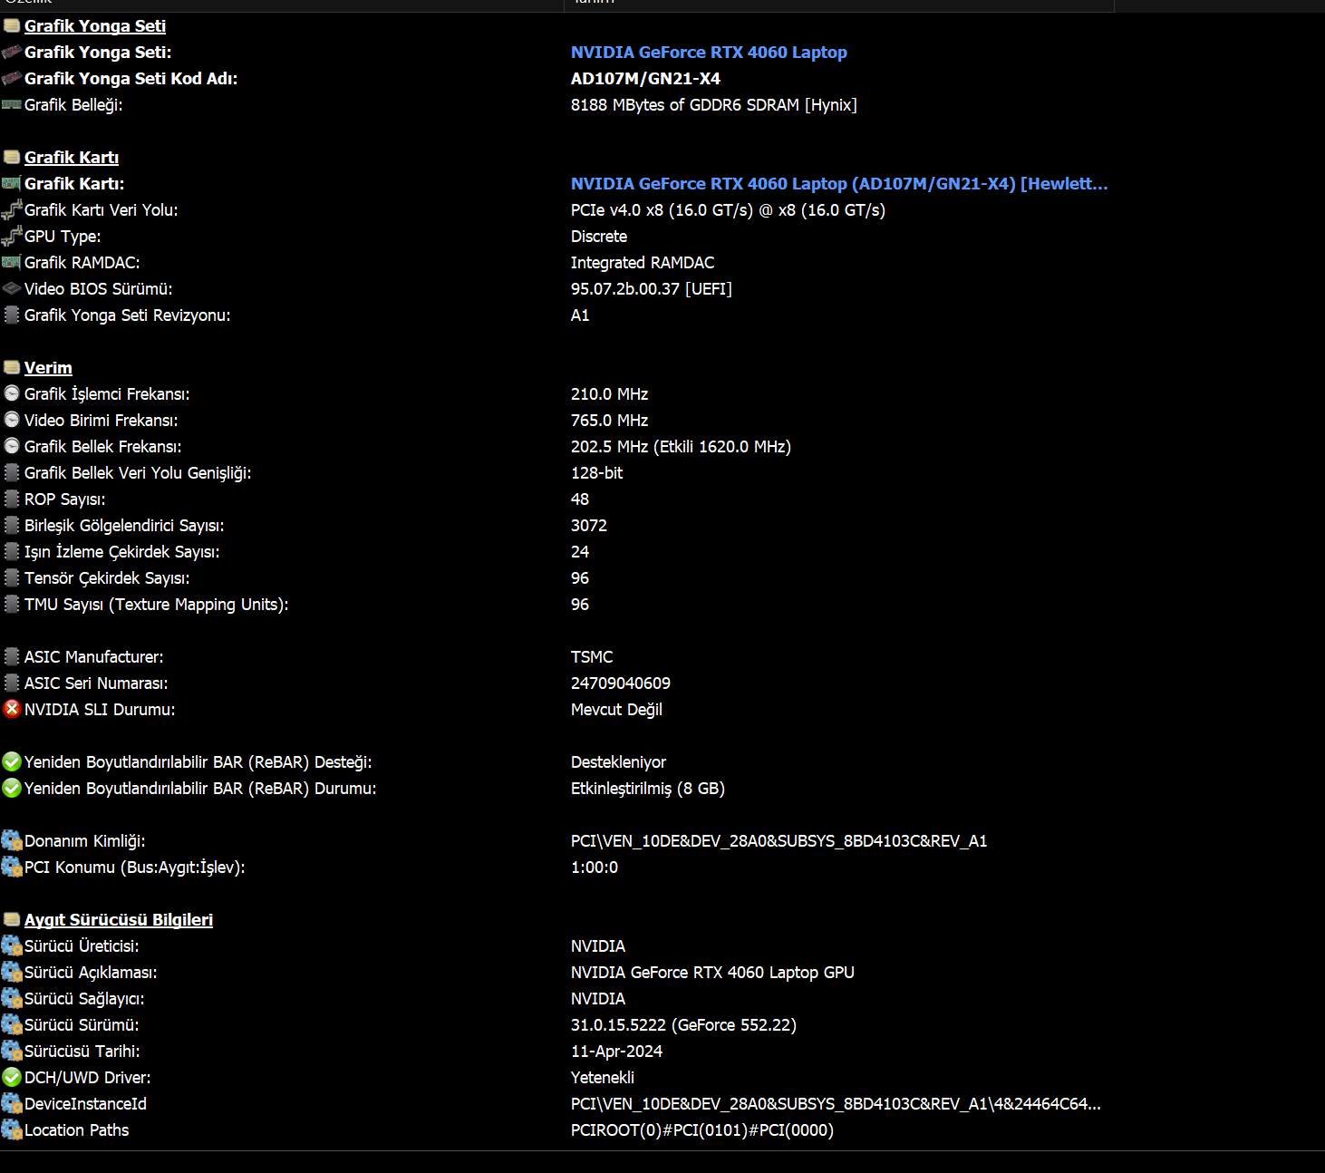
Task: Open the Grafik Kartı link ending with [Hewlett...
Action: click(839, 184)
